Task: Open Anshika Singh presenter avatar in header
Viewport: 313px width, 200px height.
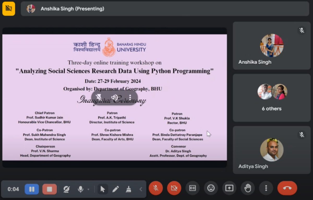Action: click(x=31, y=9)
